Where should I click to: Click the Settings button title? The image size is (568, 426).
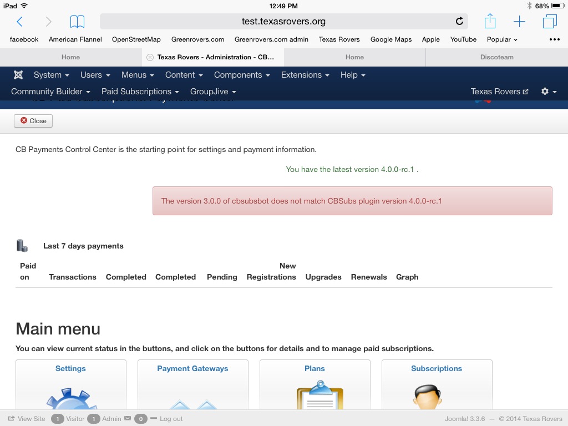[x=70, y=368]
